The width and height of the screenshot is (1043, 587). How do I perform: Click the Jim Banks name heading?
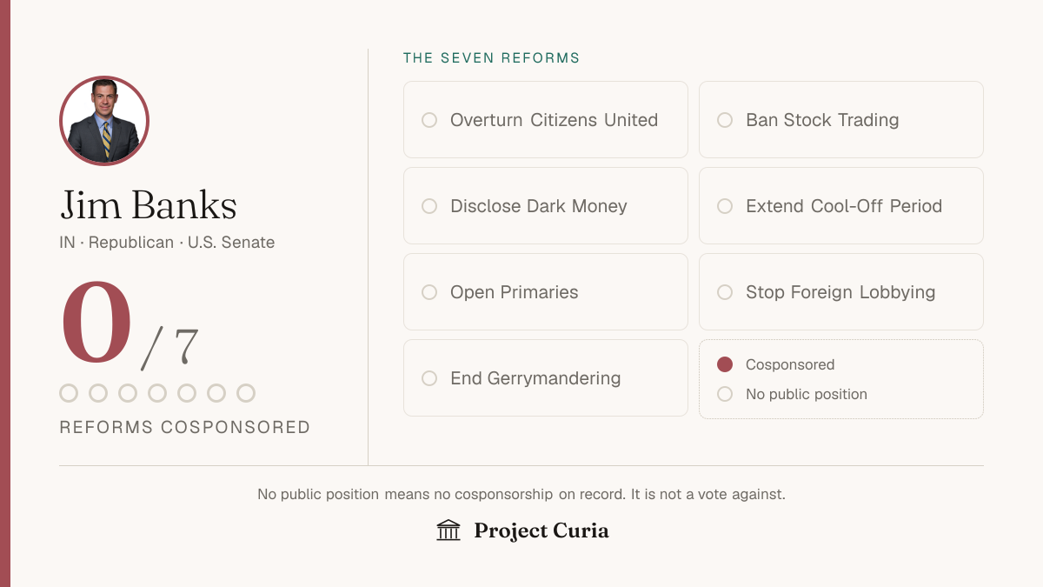149,205
